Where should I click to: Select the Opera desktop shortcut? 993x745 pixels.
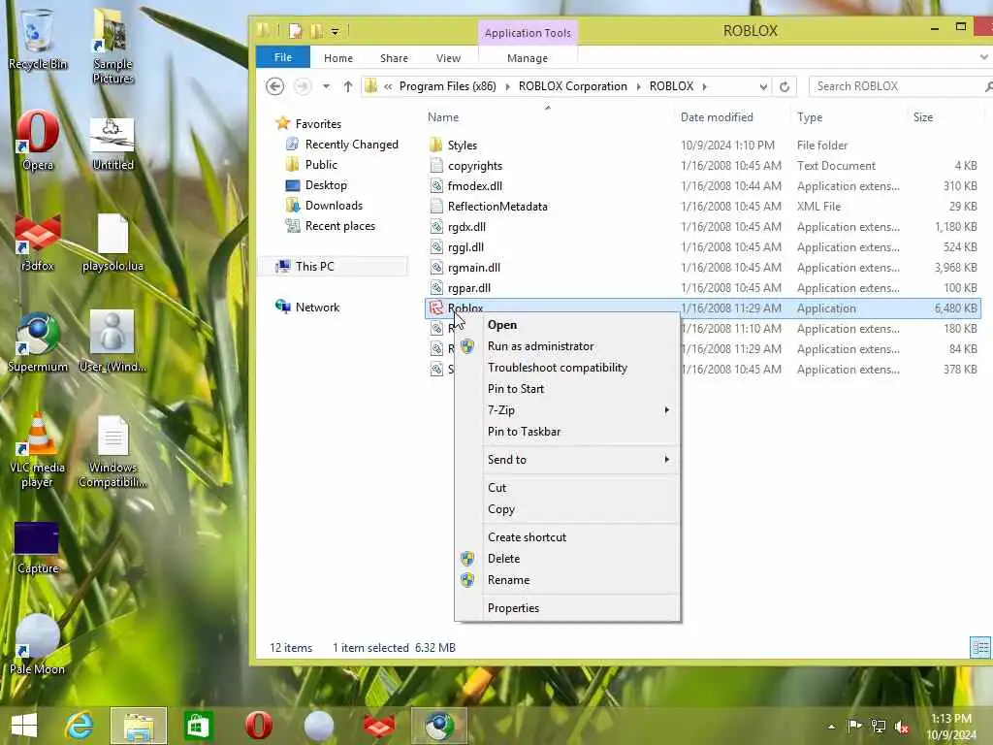(38, 140)
